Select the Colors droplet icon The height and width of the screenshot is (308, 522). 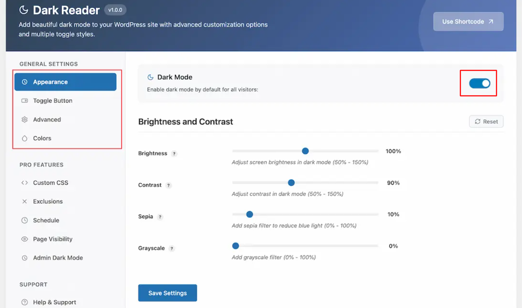pos(24,138)
